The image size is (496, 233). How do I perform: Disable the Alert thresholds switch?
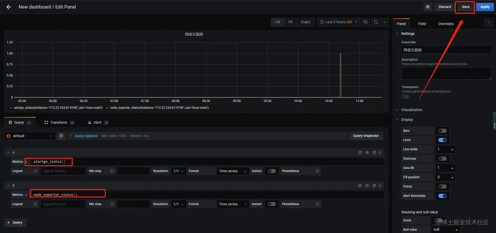pos(443,196)
